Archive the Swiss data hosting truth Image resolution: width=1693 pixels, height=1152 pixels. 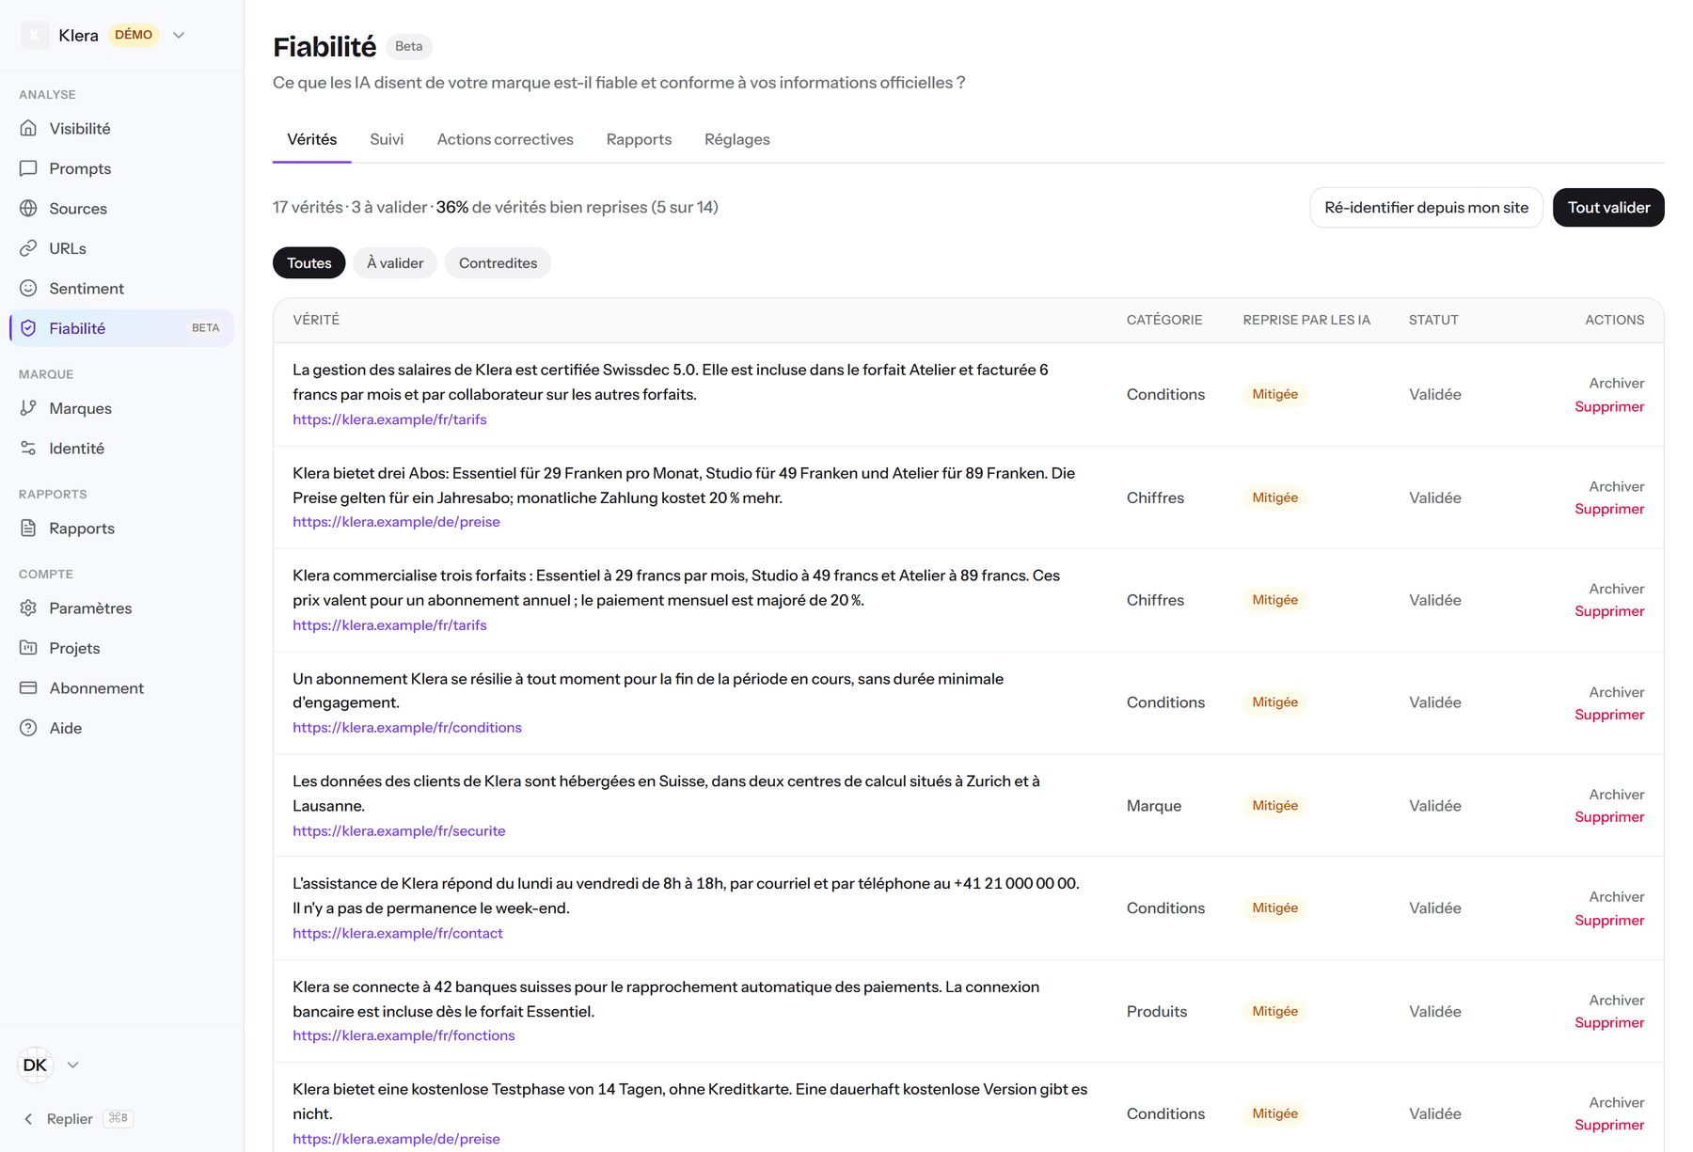coord(1616,795)
